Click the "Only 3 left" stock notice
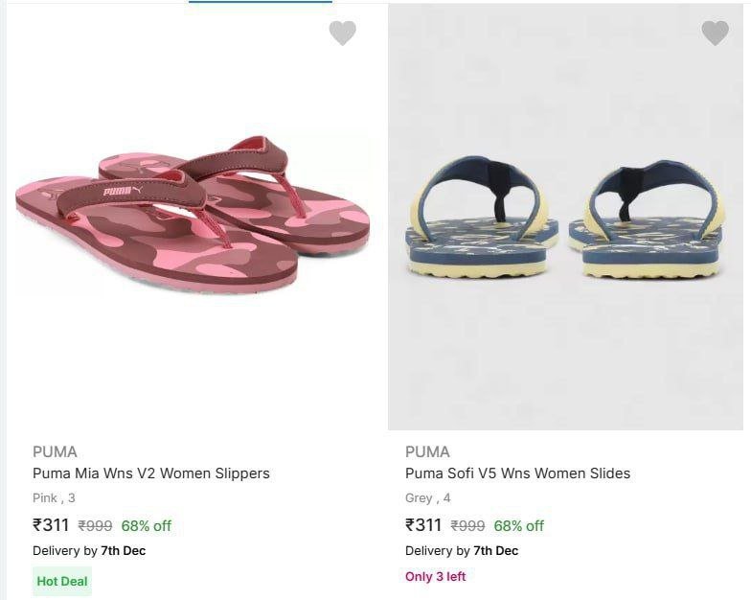This screenshot has width=751, height=600. [435, 577]
